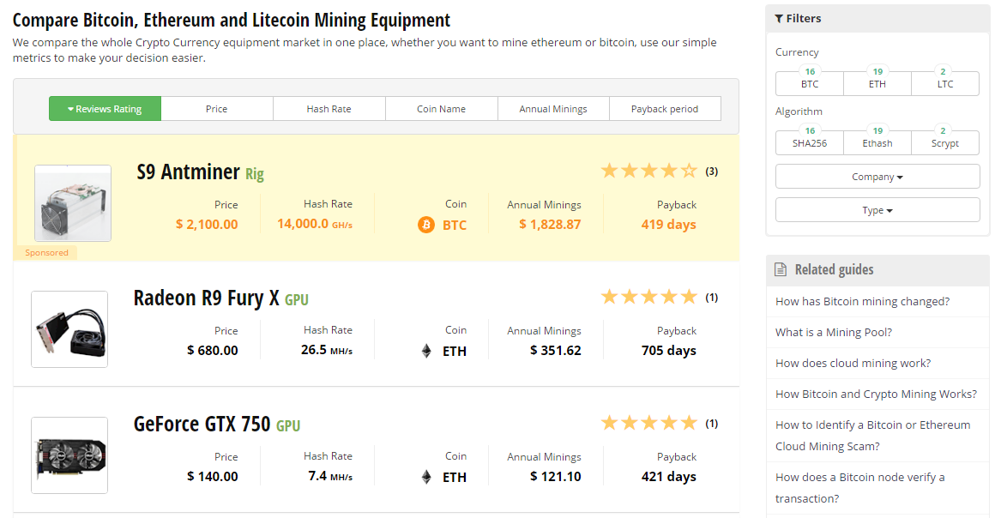Click the 26.5 MH/s hash rate
This screenshot has width=1001, height=518.
pyautogui.click(x=327, y=350)
